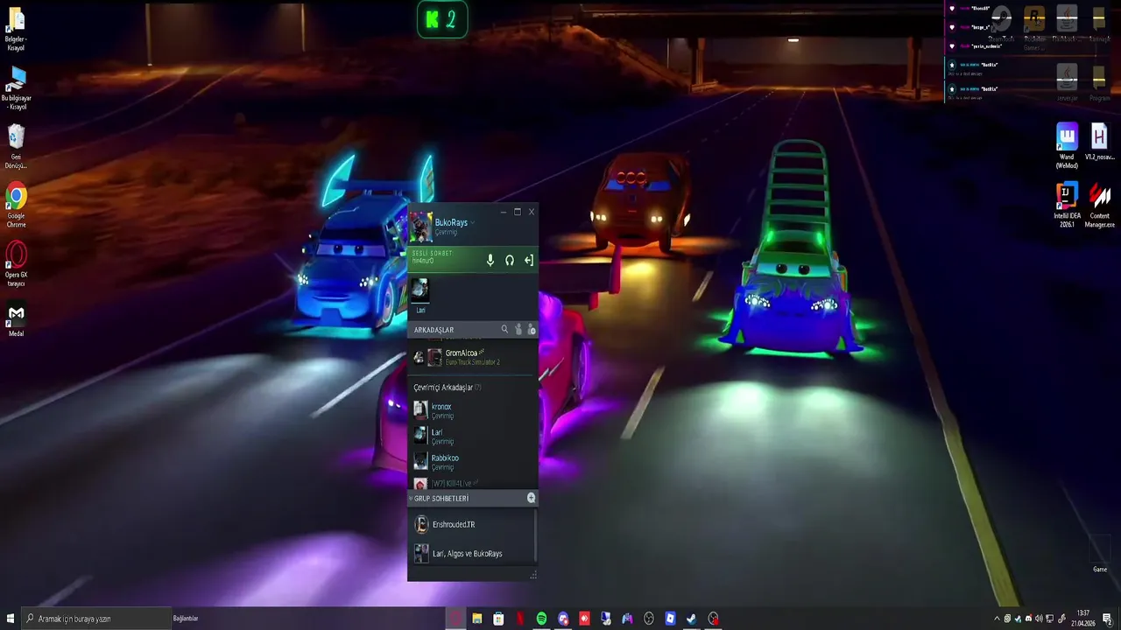Open the clock showing 13:37
This screenshot has height=630, width=1121.
click(x=1083, y=619)
